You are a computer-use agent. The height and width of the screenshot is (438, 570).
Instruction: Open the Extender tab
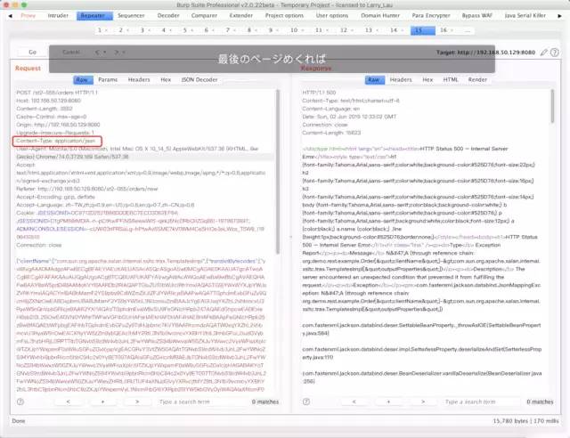coord(241,16)
